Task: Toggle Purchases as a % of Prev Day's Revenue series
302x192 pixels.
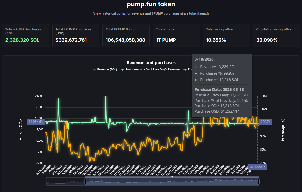Action: pyautogui.click(x=152, y=69)
